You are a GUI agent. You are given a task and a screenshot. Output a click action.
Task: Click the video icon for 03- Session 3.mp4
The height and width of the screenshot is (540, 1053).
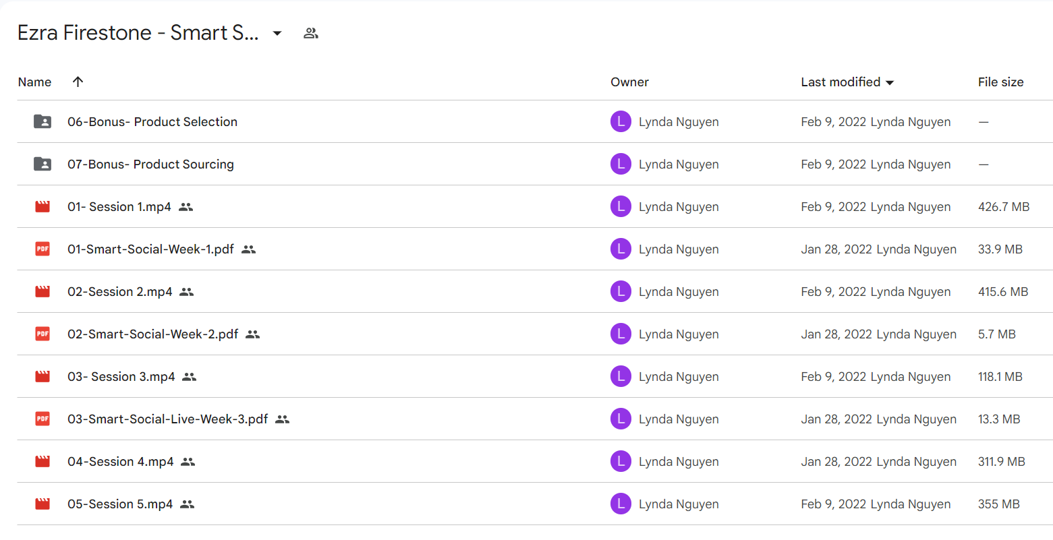pos(42,376)
